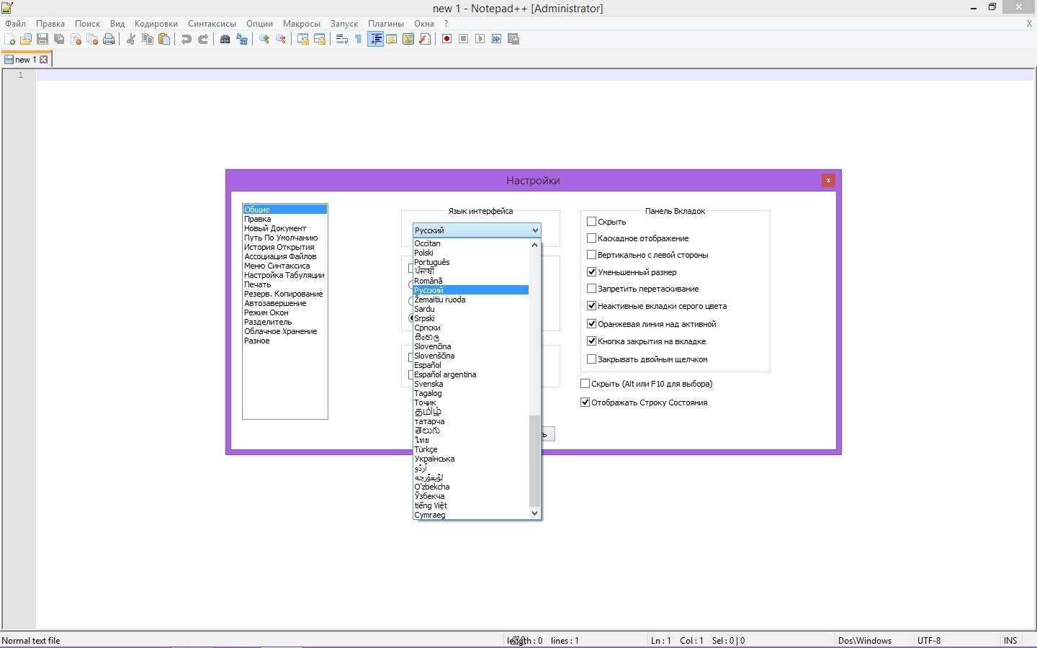Viewport: 1037px width, 648px height.
Task: Choose Polski from language list
Action: tap(471, 253)
